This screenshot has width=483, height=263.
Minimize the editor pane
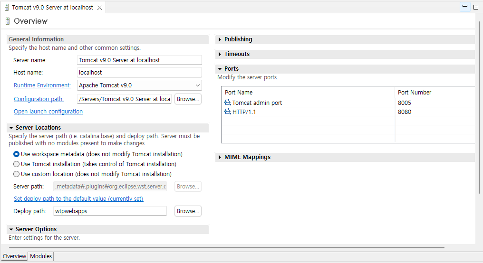(x=465, y=7)
